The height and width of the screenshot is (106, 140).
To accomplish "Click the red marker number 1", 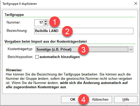I will coord(55,22).
